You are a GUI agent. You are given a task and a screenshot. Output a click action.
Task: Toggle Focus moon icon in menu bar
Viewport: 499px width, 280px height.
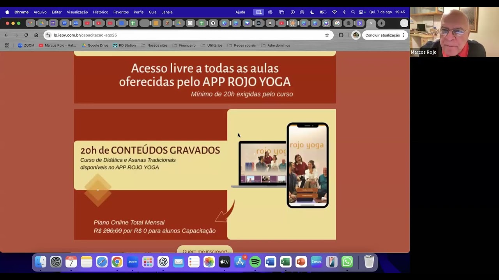click(312, 12)
